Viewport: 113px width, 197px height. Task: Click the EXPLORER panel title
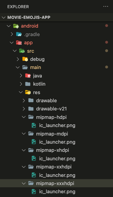click(18, 7)
